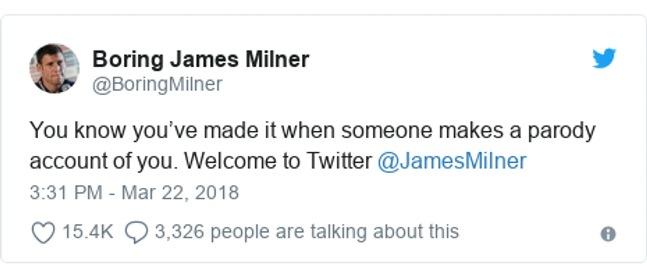647x277 pixels.
Task: Click the "3,326" replies number
Action: tap(179, 231)
